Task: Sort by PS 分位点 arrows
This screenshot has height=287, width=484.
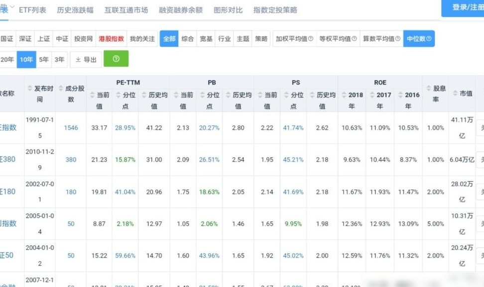Action: pos(286,95)
